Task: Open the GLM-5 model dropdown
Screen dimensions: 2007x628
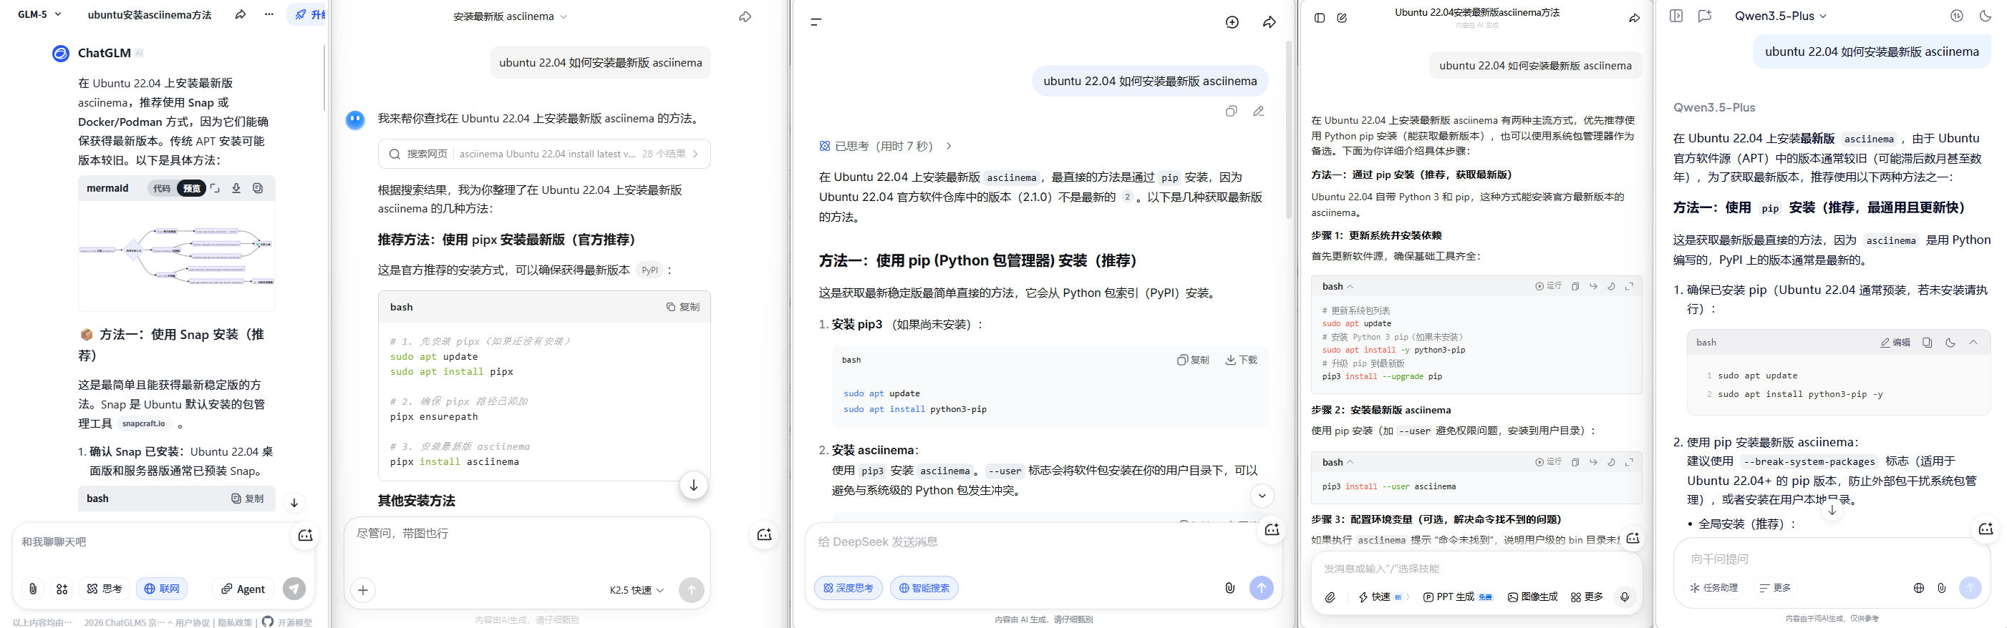Action: [39, 15]
